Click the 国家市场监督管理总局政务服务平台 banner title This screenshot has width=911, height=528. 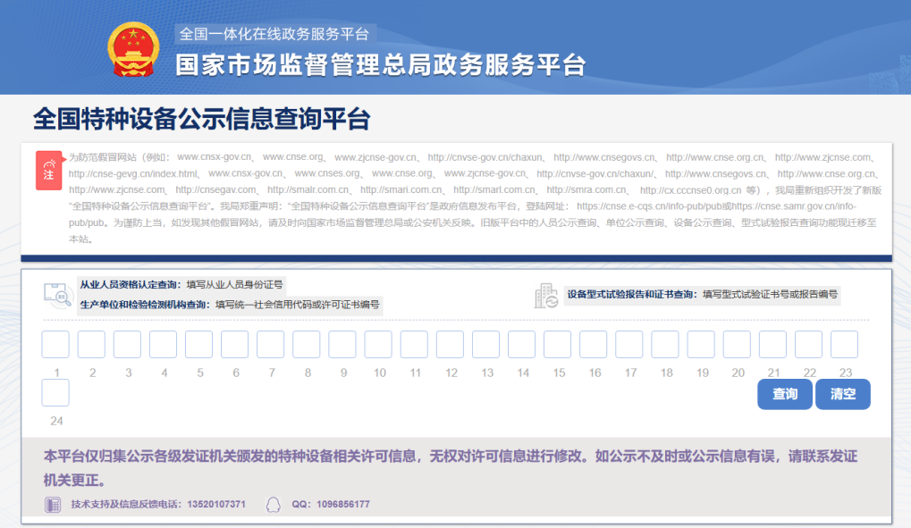[x=380, y=65]
